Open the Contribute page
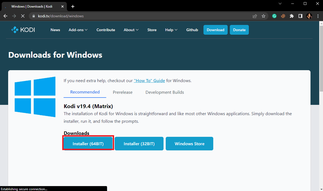This screenshot has width=323, height=191. click(x=106, y=30)
